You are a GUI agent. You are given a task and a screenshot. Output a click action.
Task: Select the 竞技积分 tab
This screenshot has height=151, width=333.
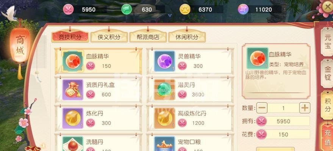pyautogui.click(x=70, y=37)
